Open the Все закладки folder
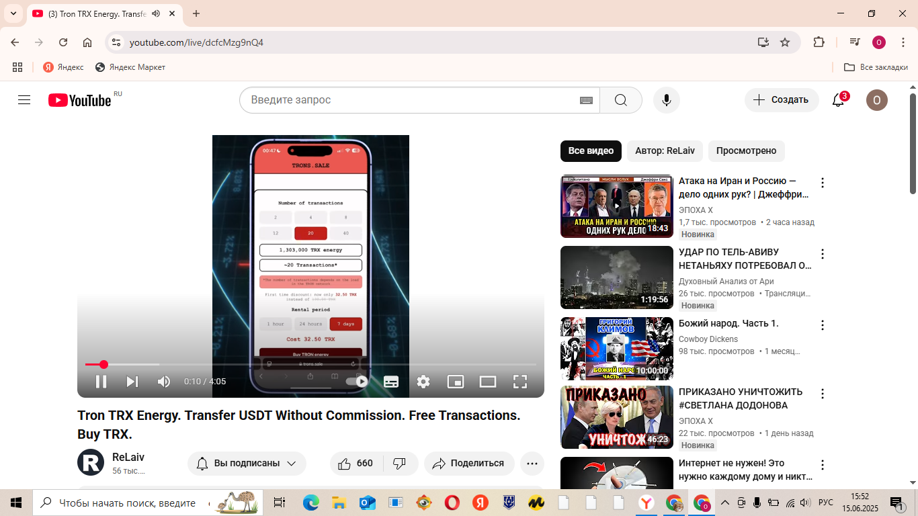The height and width of the screenshot is (516, 918). [876, 67]
